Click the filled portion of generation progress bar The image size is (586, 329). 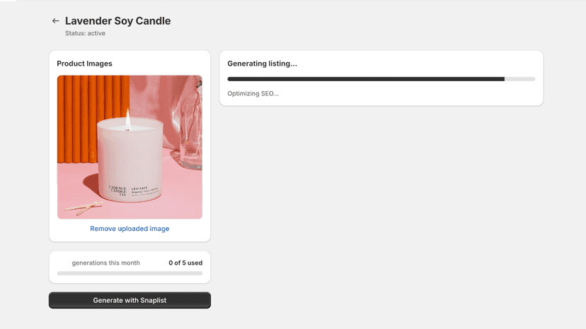366,79
